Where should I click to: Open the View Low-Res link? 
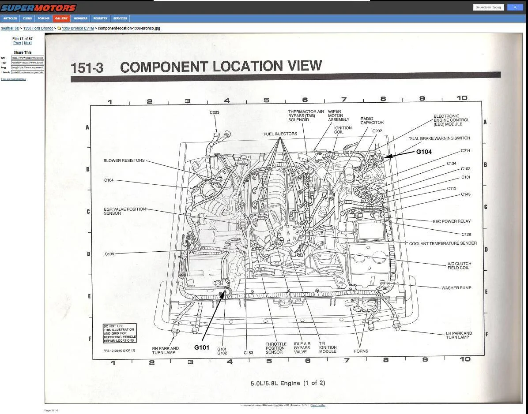pyautogui.click(x=319, y=406)
